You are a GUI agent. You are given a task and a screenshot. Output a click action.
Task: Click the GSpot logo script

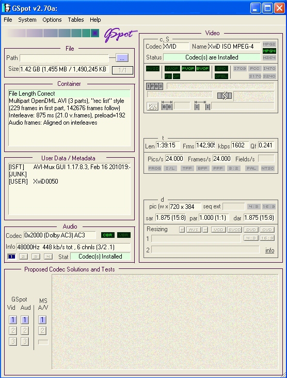(x=120, y=35)
